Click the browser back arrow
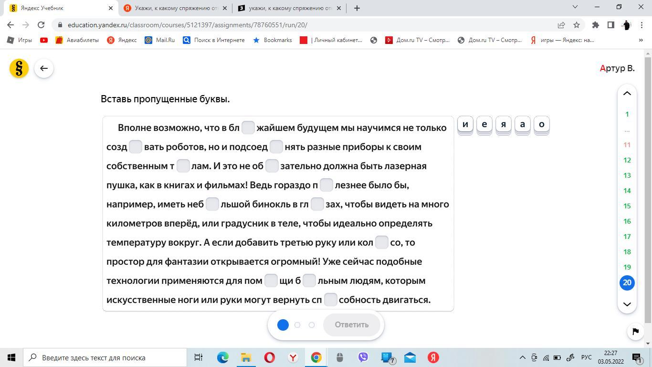This screenshot has width=652, height=367. pos(11,25)
